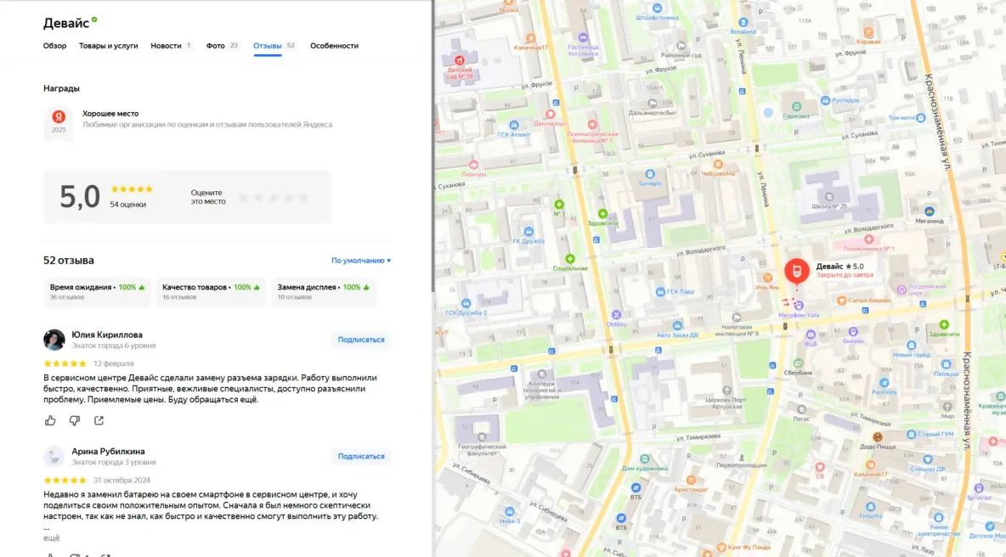
Task: Switch to Товары и услуги tab
Action: pos(109,46)
